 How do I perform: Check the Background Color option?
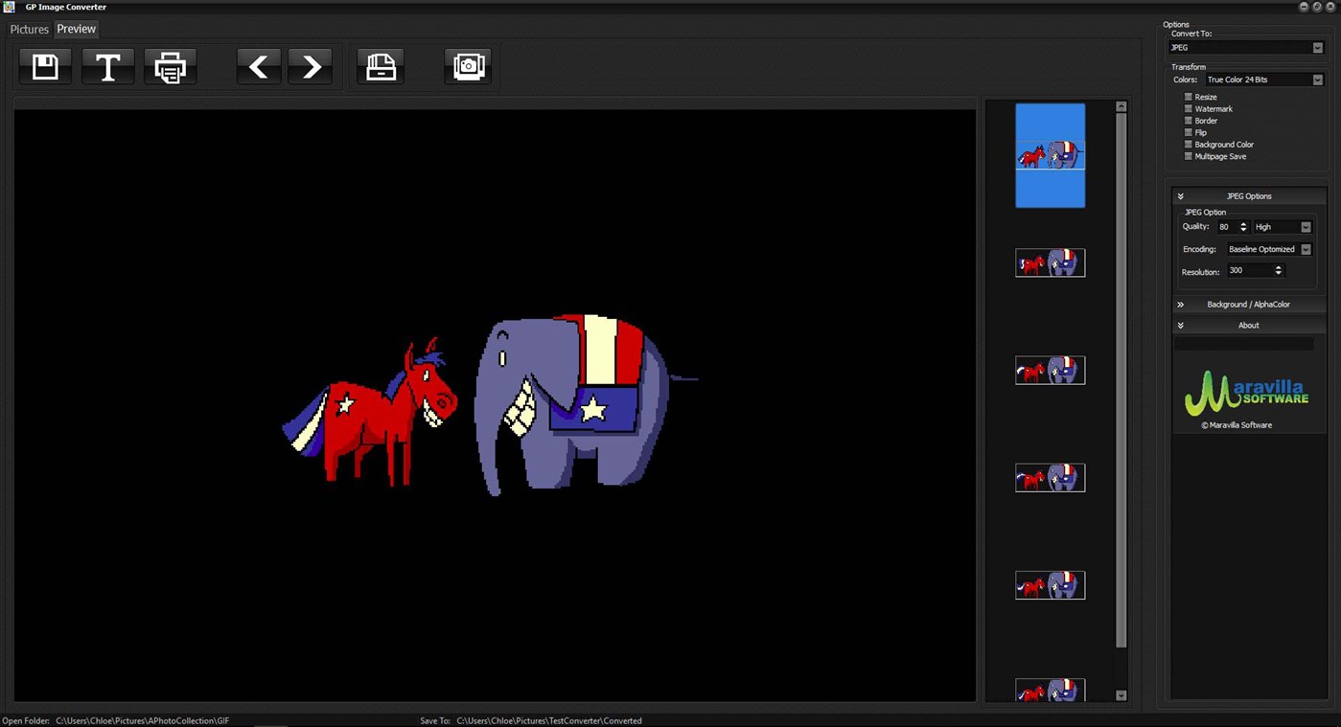1189,144
